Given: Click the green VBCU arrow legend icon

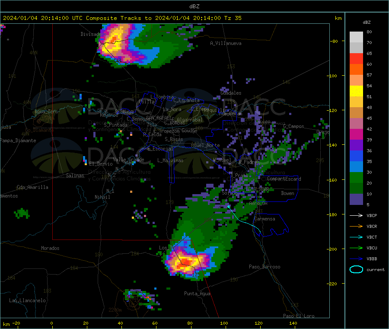Looking at the screenshot, I should (356, 248).
